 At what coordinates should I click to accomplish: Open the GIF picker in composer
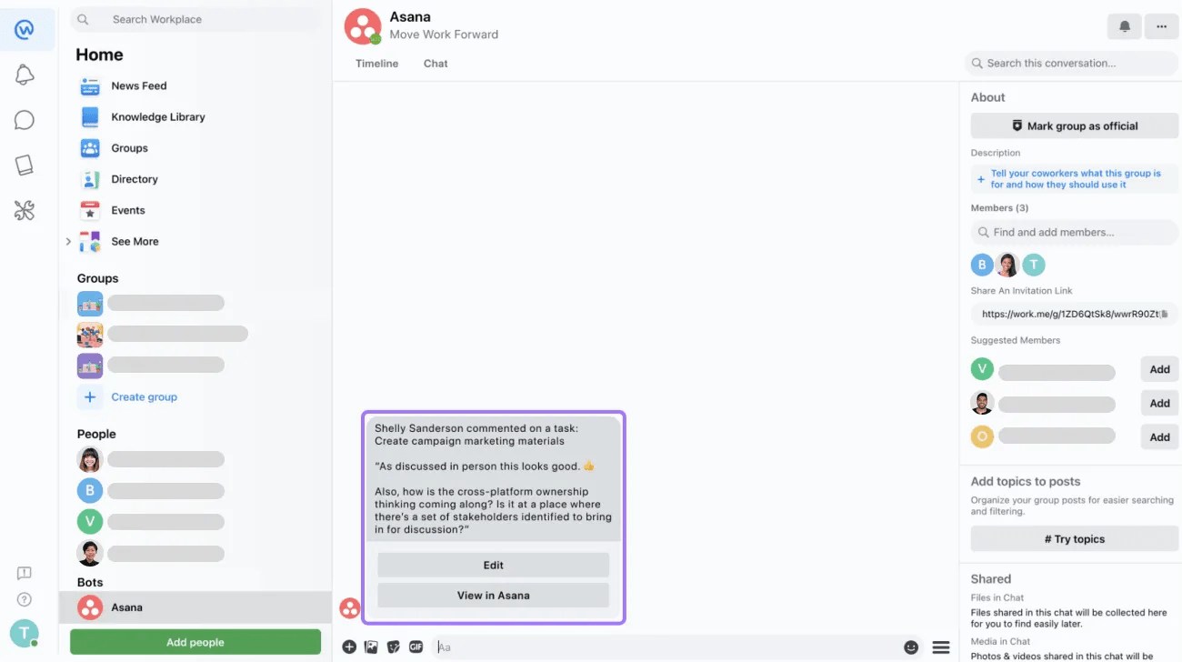pos(416,647)
